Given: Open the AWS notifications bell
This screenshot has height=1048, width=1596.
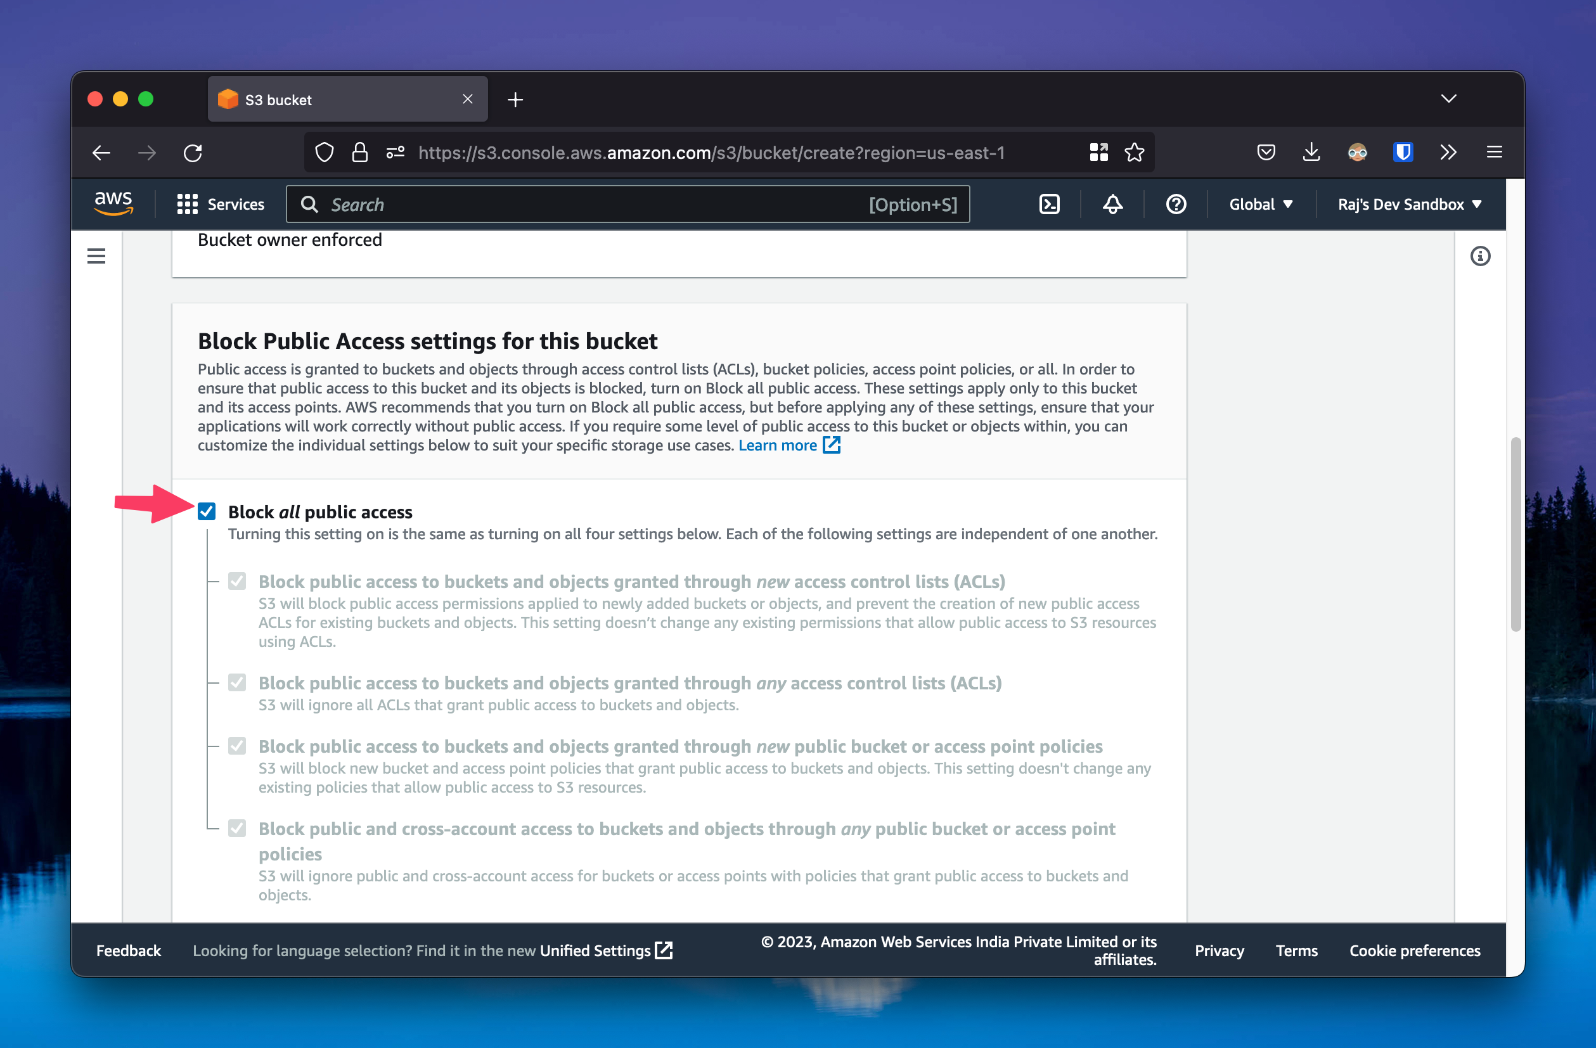Looking at the screenshot, I should (x=1112, y=205).
